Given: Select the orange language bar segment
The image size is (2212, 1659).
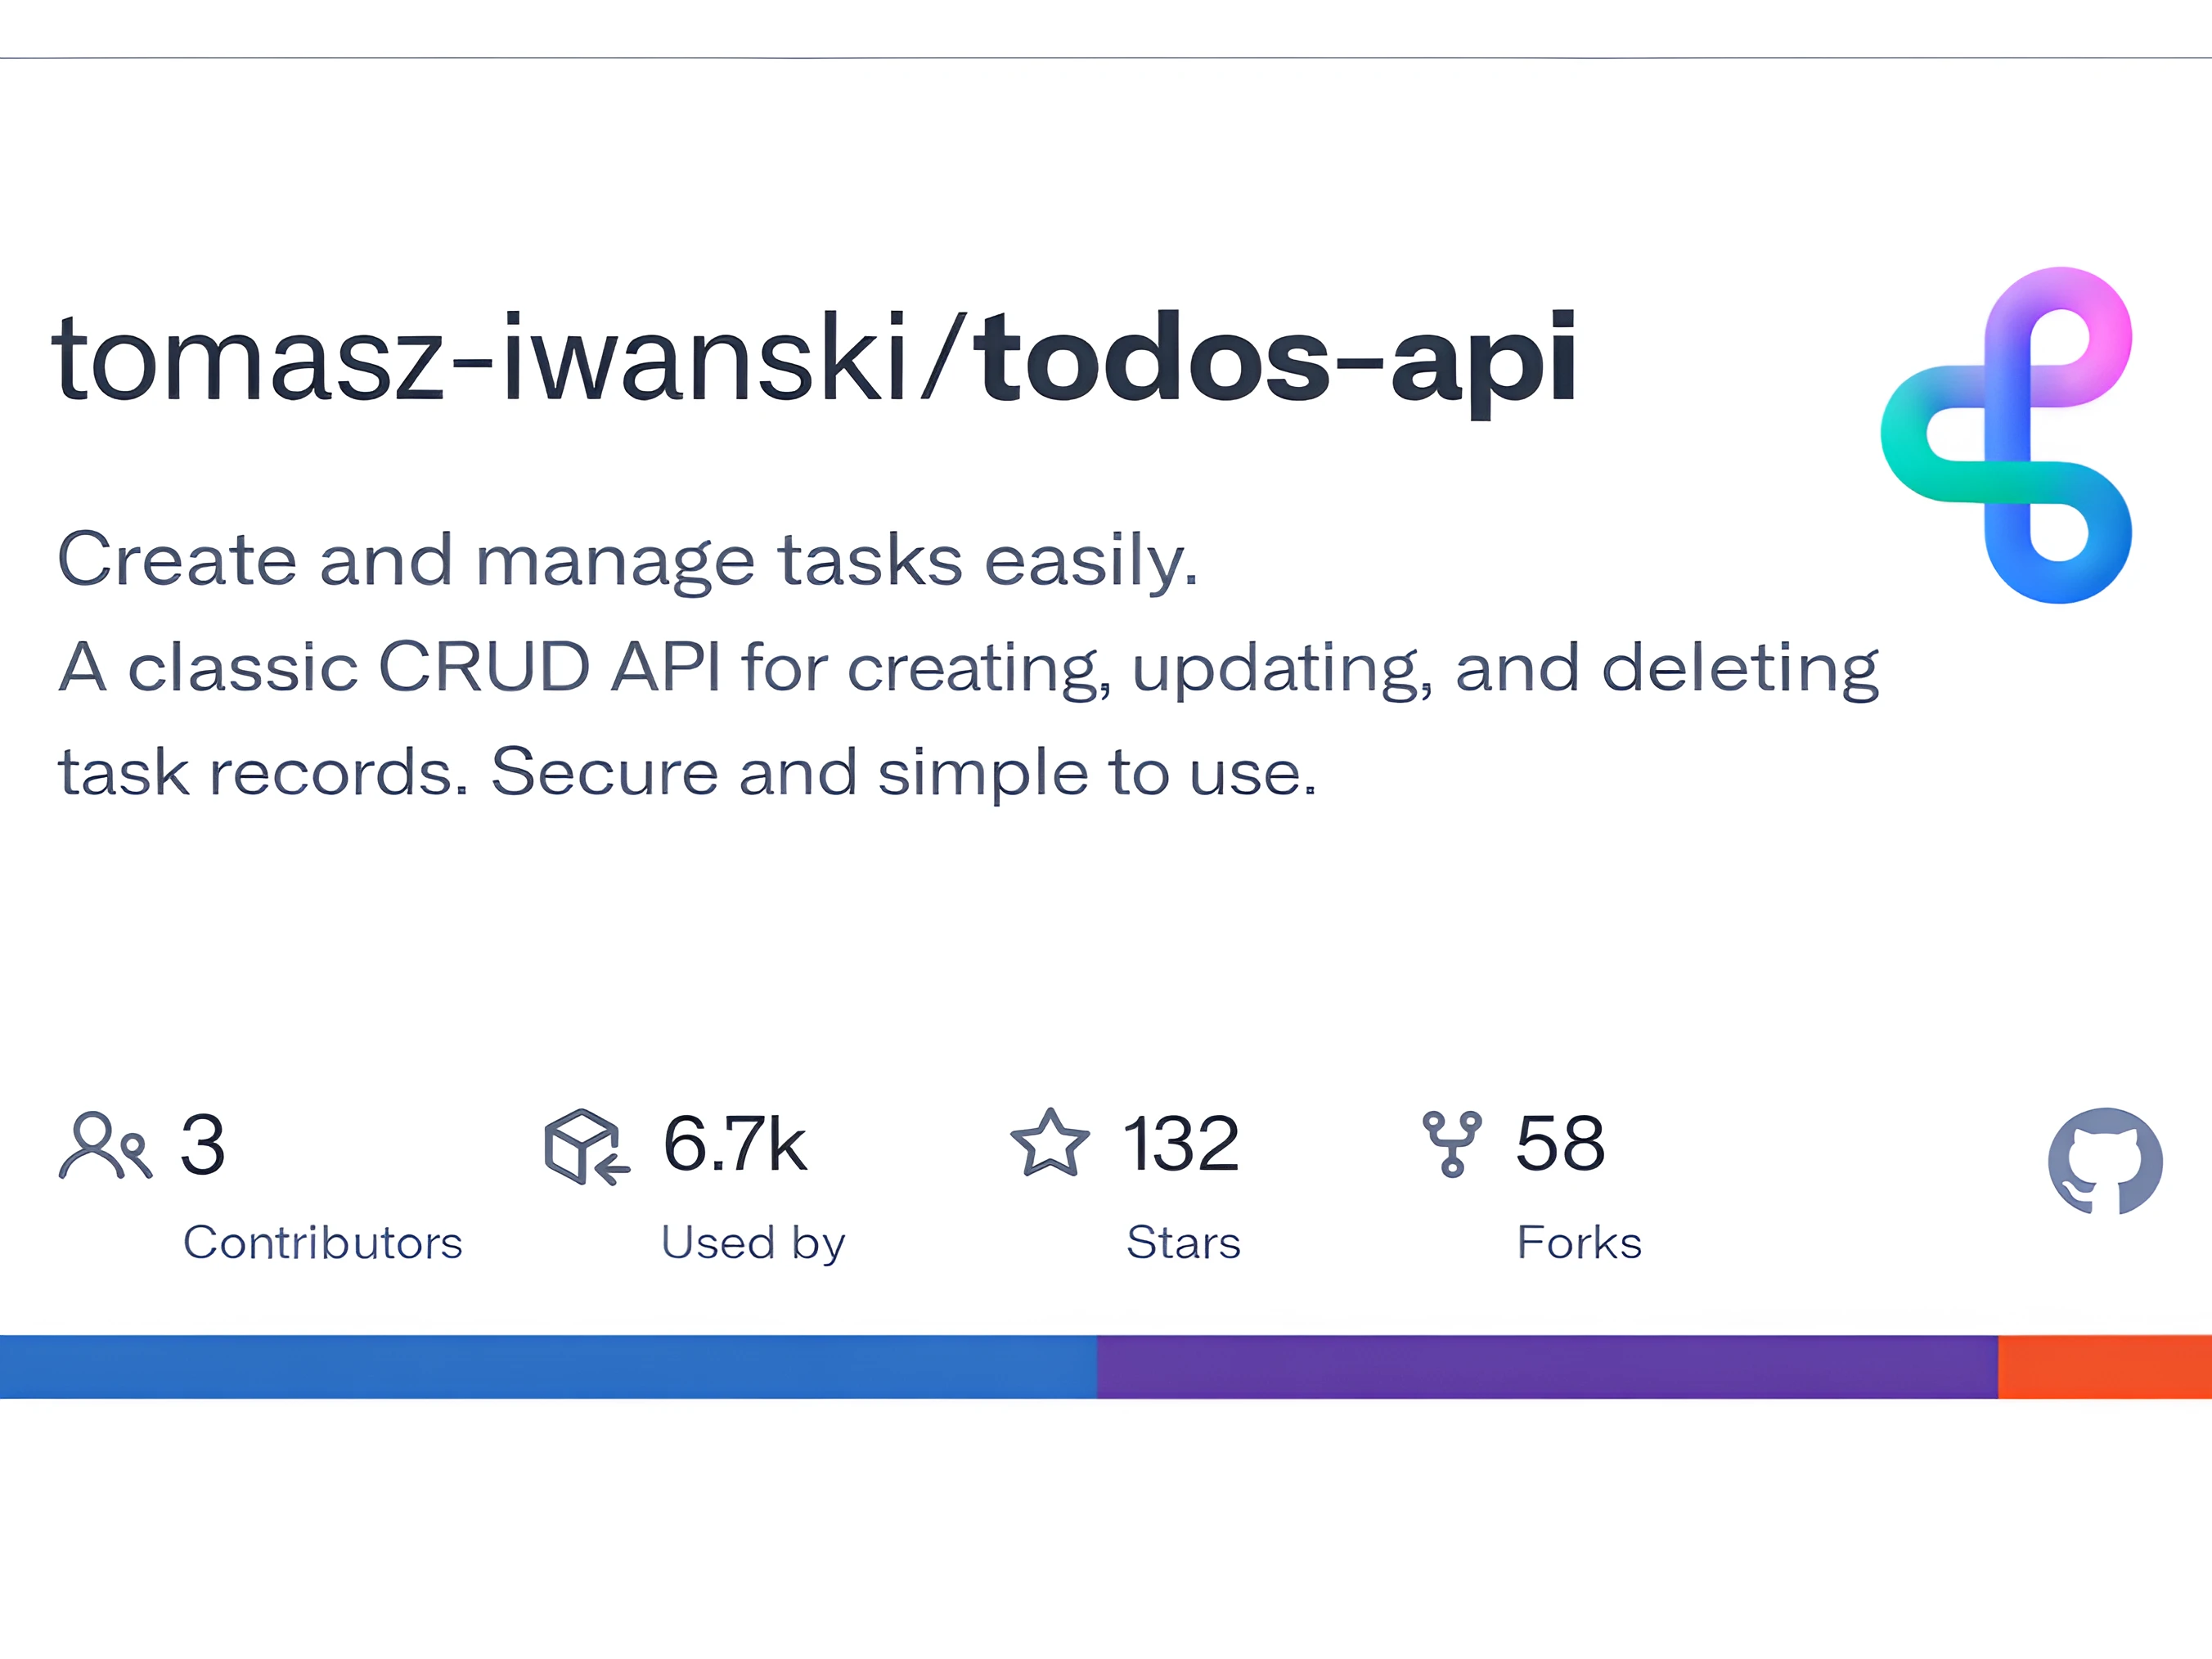Looking at the screenshot, I should click(x=2104, y=1366).
